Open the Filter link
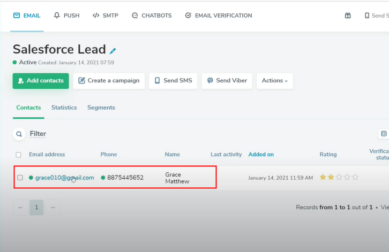This screenshot has width=389, height=252. tap(38, 134)
